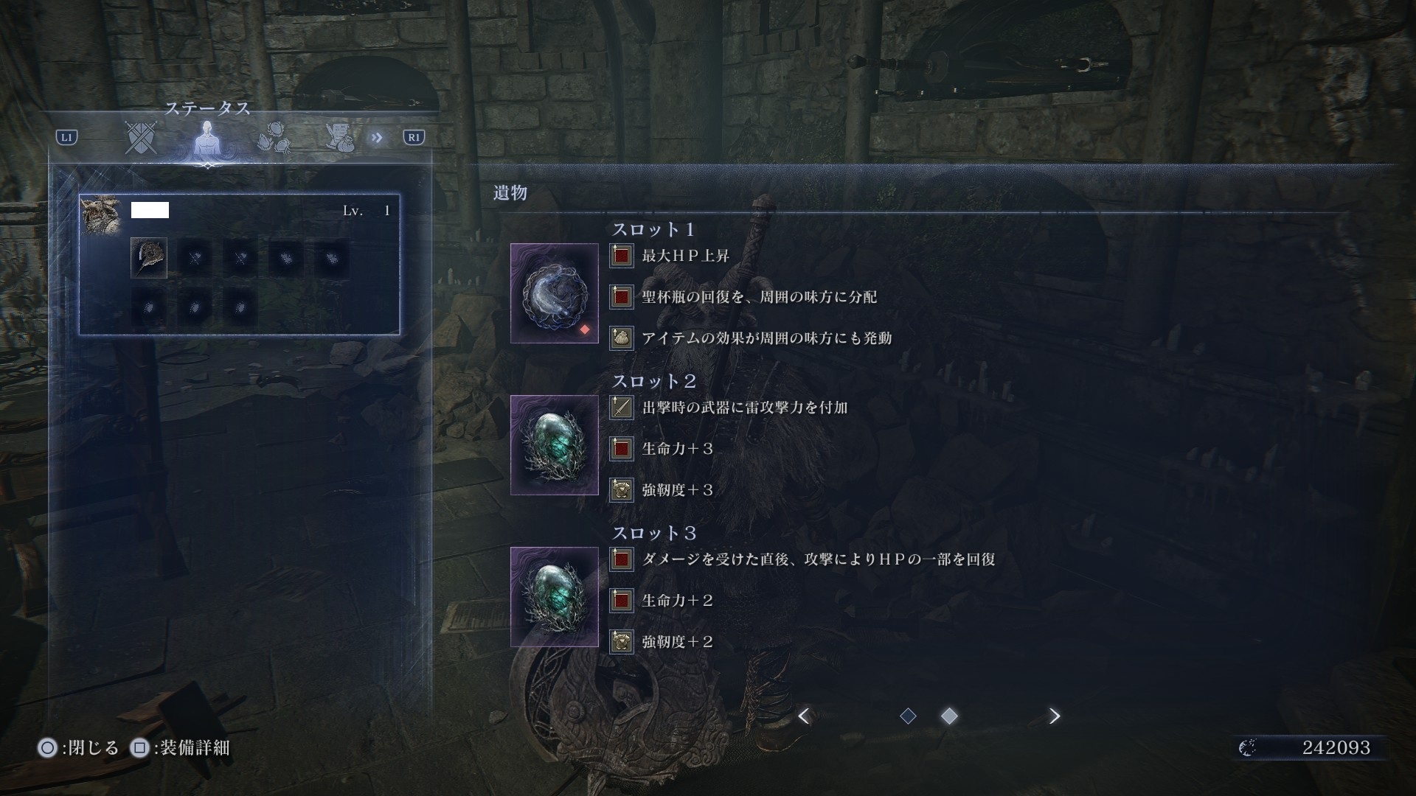This screenshot has height=796, width=1416.
Task: Open the third tab with fruit icon
Action: [274, 138]
